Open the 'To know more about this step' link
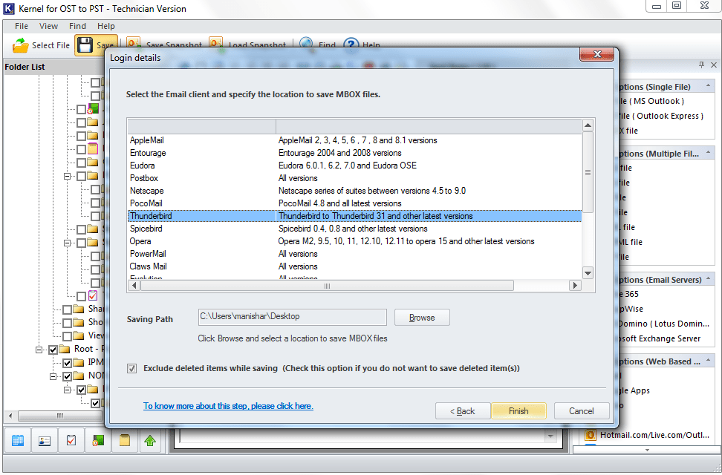Viewport: 722px width, 475px height. tap(228, 406)
